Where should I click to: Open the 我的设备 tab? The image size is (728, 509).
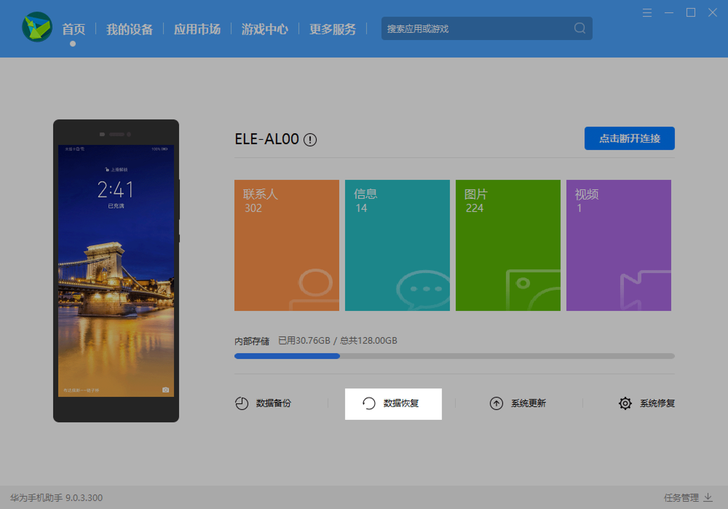(129, 29)
